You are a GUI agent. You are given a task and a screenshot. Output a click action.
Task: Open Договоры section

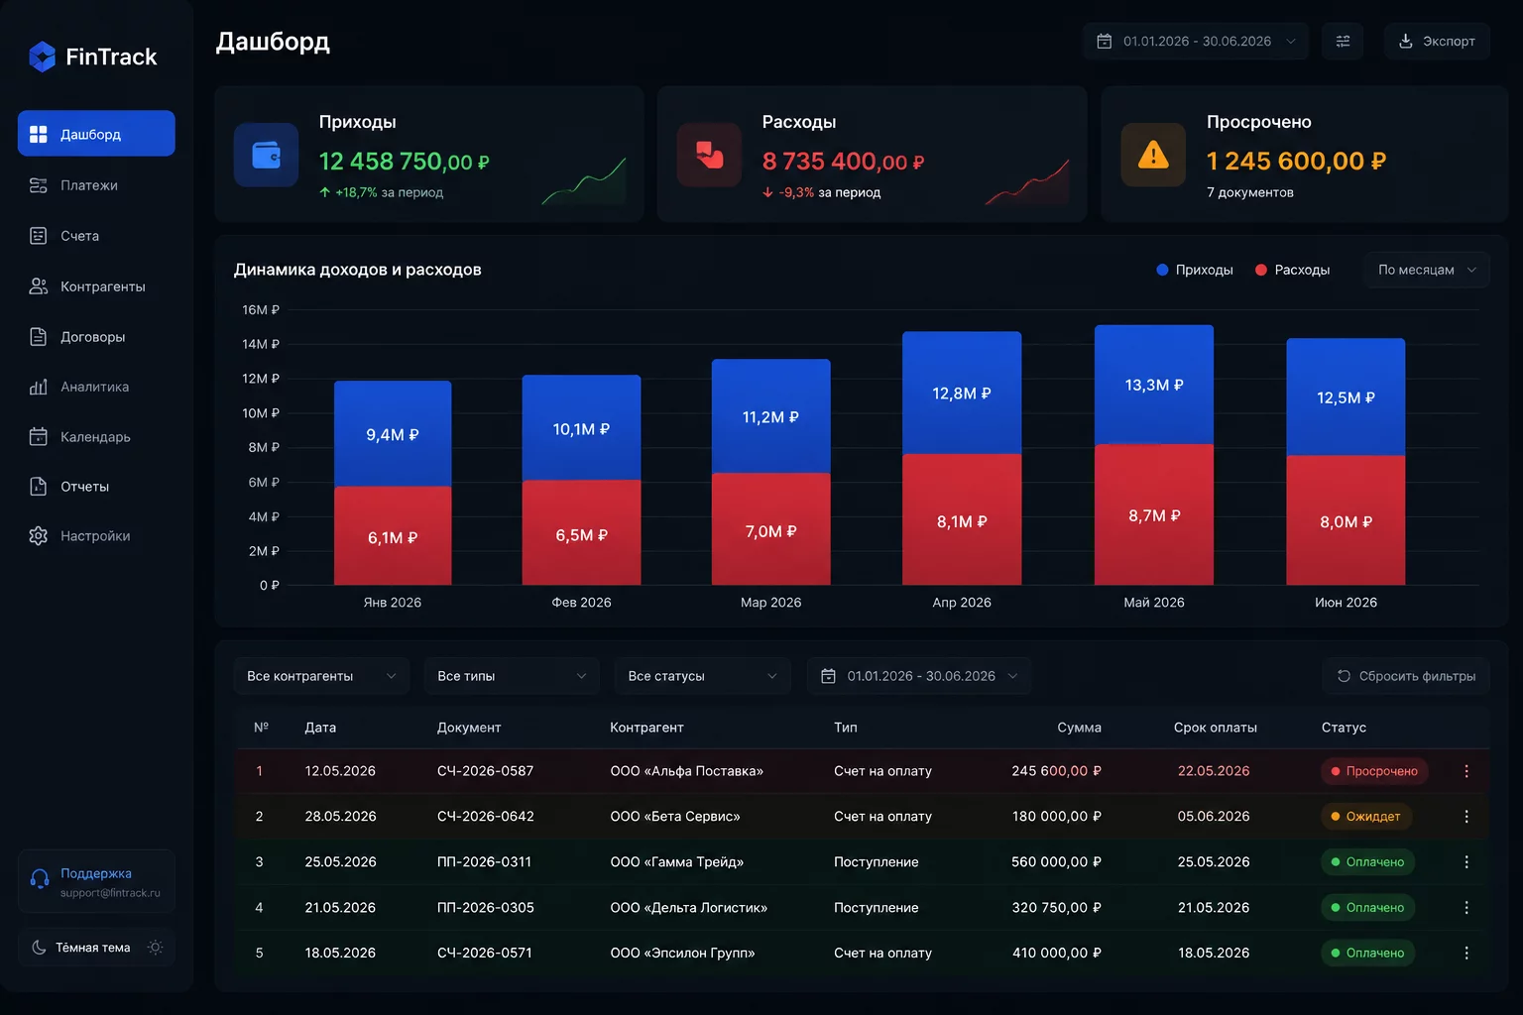tap(96, 337)
